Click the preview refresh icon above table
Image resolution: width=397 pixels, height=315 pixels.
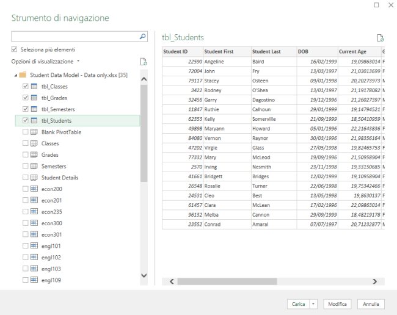[x=380, y=37]
